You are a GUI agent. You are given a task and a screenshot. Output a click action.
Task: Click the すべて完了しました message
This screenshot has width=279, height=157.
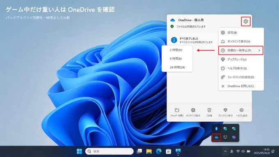(189, 39)
